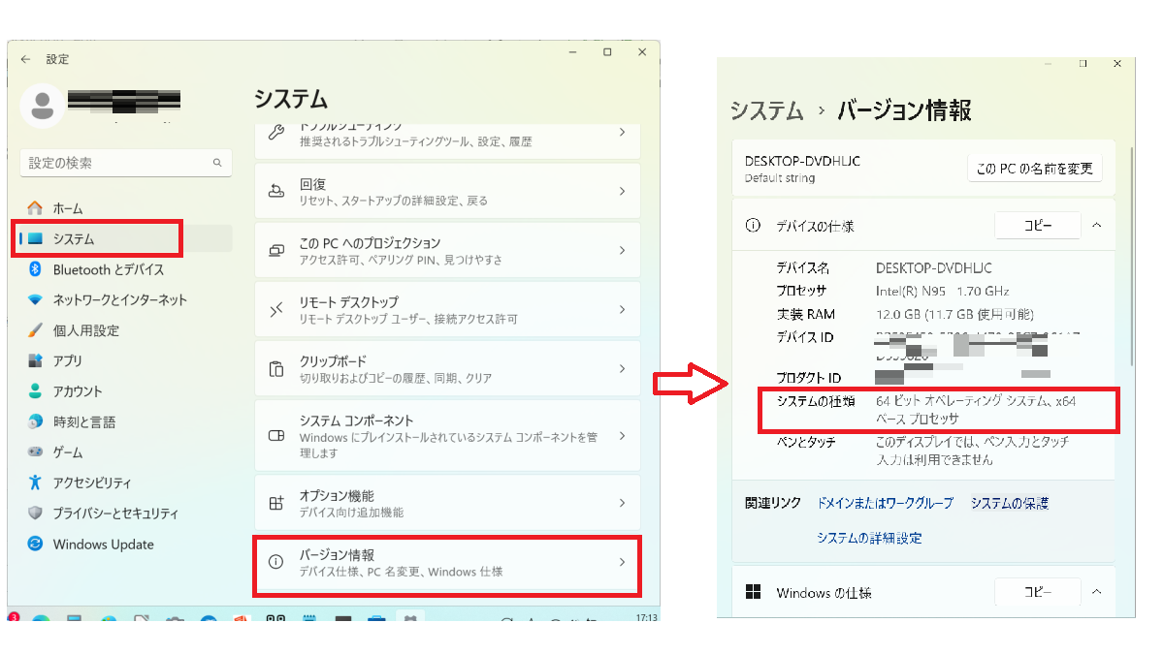
Task: Click コピー button for デバイスの仕様
Action: pyautogui.click(x=1038, y=226)
